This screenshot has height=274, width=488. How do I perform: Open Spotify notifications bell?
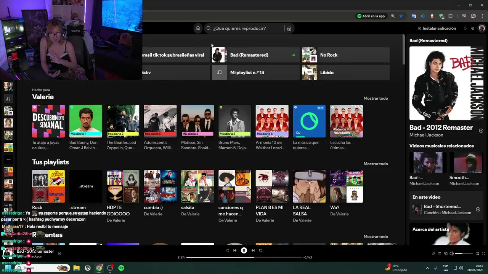(465, 28)
